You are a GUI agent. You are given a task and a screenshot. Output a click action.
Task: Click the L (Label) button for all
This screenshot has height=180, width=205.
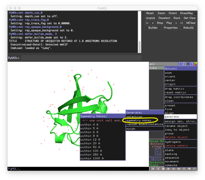click(192, 64)
